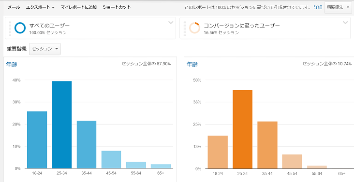Select the orange 35-44 age bar
This screenshot has height=182, width=354.
click(x=267, y=145)
